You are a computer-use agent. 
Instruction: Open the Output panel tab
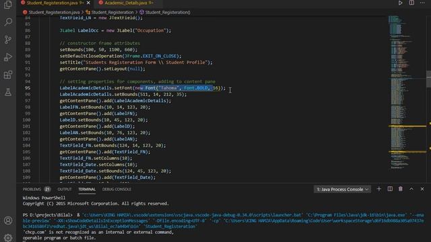click(65, 190)
